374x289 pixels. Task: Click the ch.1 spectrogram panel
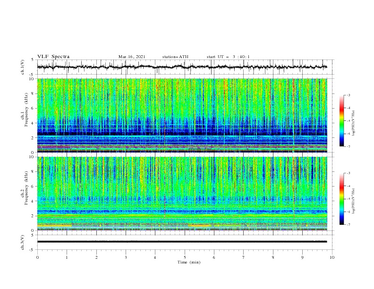pos(182,115)
